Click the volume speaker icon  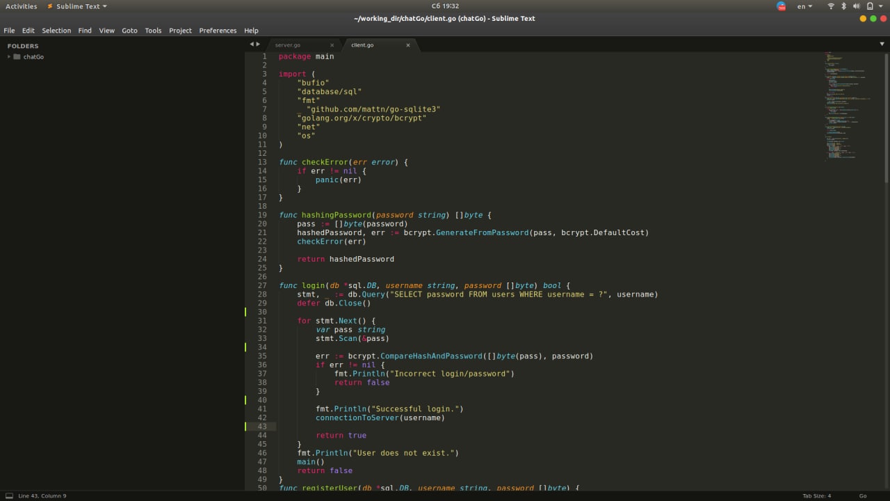(x=857, y=6)
